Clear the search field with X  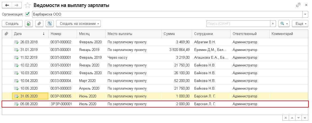click(273, 24)
